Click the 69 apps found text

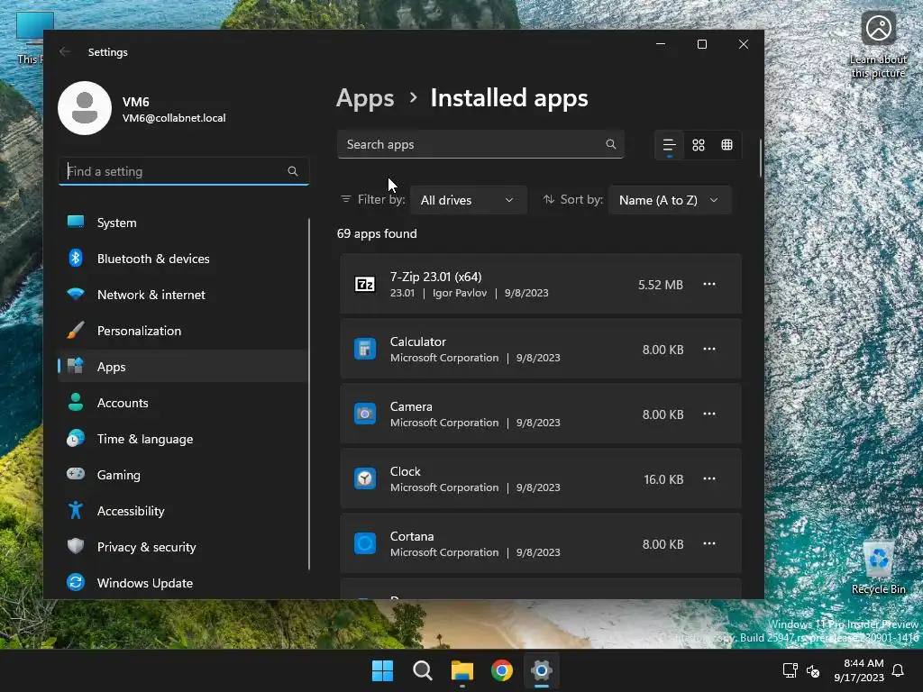(x=377, y=233)
